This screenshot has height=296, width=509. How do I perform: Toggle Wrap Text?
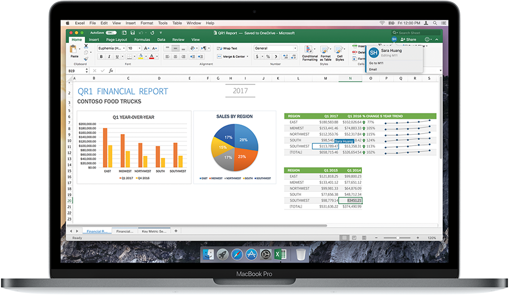227,48
